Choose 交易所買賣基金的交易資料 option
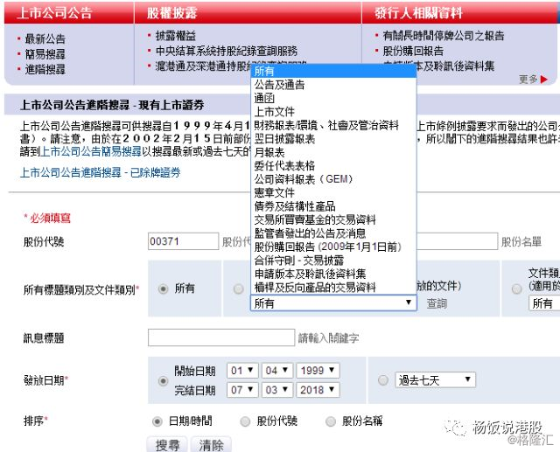This screenshot has width=560, height=452. pyautogui.click(x=333, y=220)
